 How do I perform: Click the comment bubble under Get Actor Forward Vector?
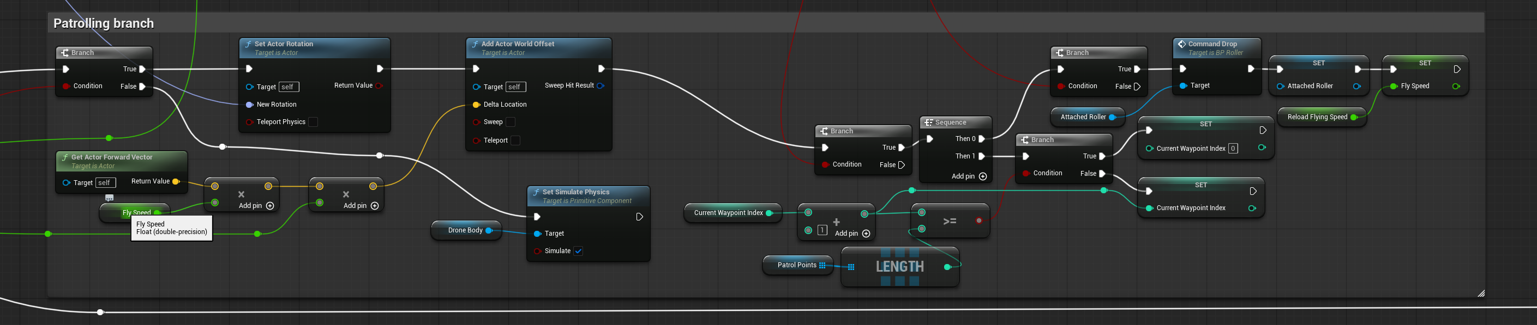point(109,197)
